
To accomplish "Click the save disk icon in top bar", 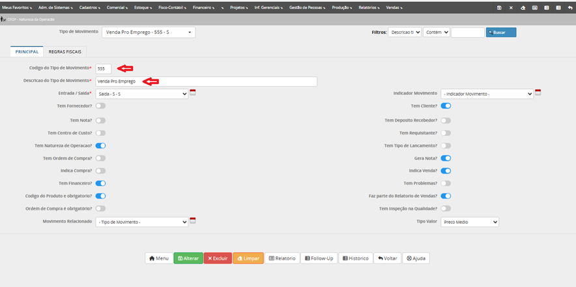I will 499,7.
